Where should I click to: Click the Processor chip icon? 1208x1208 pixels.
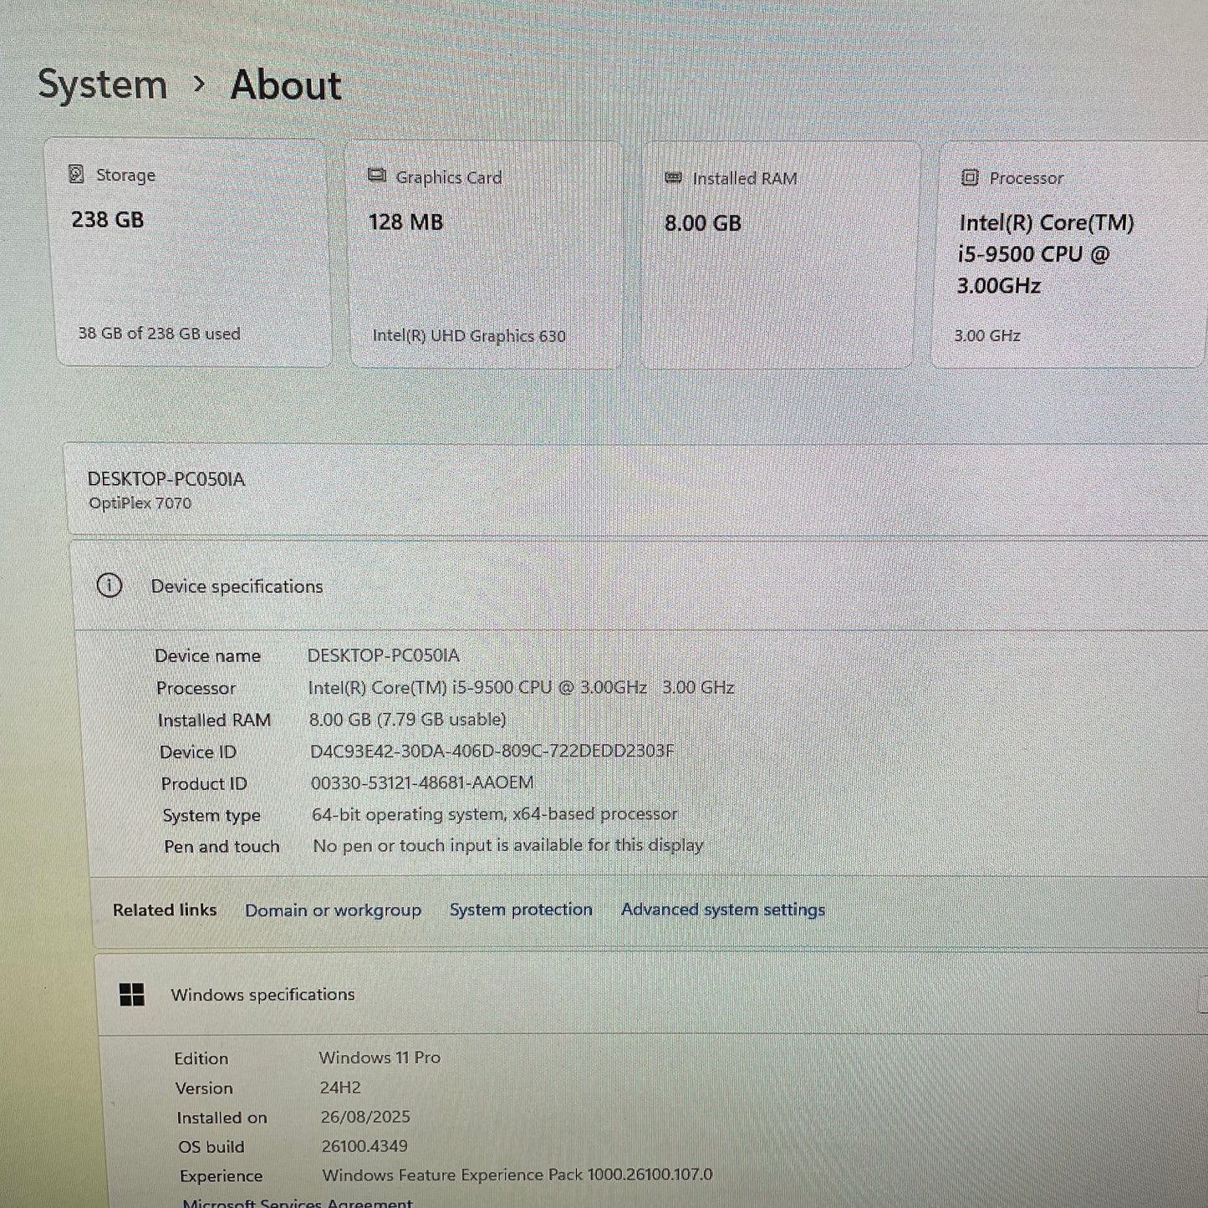point(969,177)
